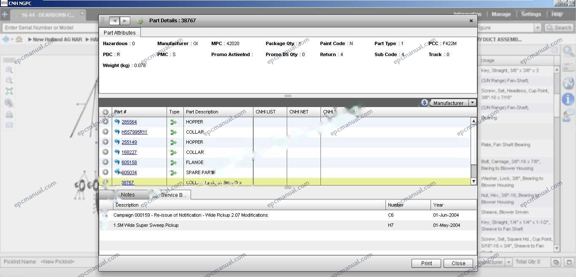Click the Year column header in bulletins

(454, 205)
